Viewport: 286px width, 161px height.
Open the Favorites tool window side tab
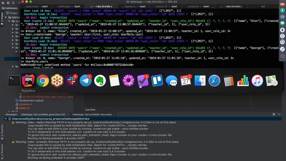coord(2,132)
